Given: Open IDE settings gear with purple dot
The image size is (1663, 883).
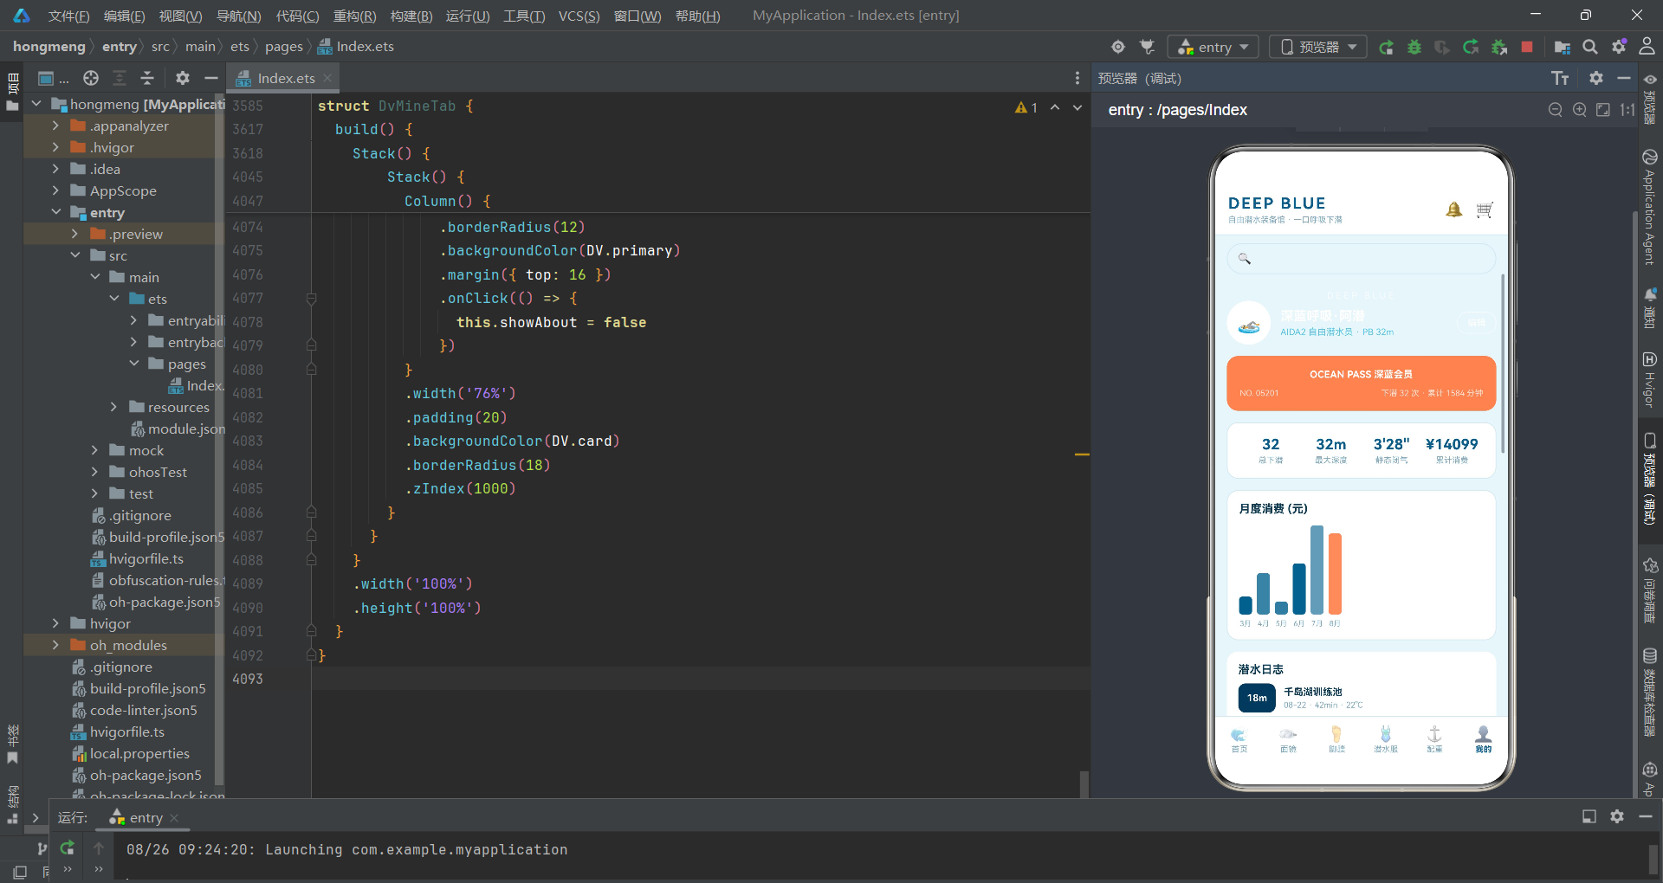Looking at the screenshot, I should point(1619,47).
